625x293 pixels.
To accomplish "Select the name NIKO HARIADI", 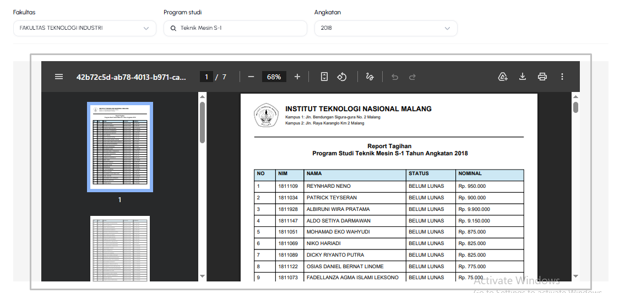I will [324, 243].
